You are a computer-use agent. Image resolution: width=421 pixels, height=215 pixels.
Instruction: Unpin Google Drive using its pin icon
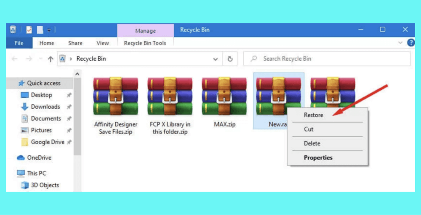69,142
